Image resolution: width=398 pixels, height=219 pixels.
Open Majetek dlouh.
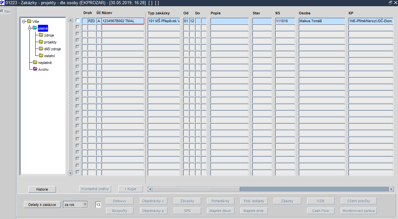[220, 211]
